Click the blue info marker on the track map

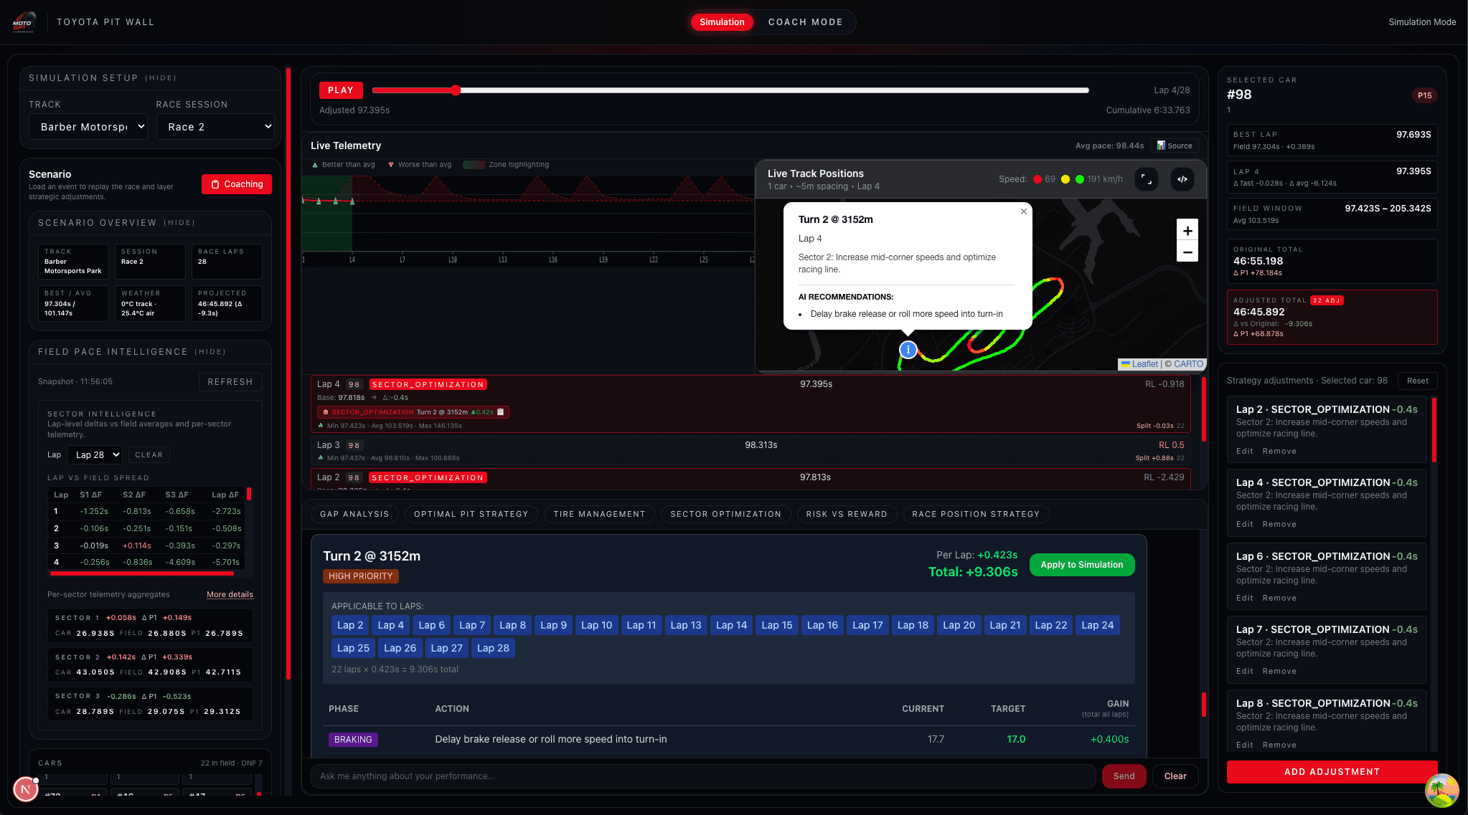pos(908,350)
